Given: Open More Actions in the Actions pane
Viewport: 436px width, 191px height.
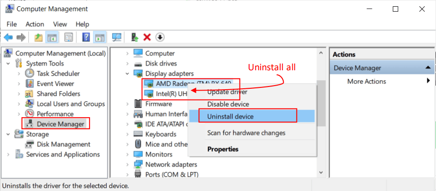Looking at the screenshot, I should pos(366,82).
